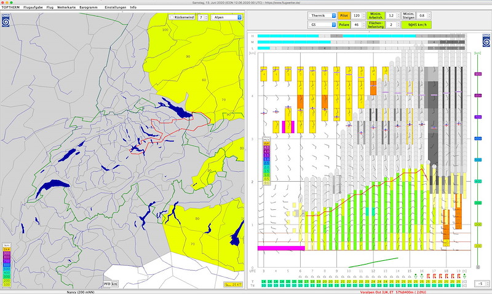The height and width of the screenshot is (294, 492).
Task: Click the red thunderstorm symbol under 19 UTC
Action: (x=458, y=276)
